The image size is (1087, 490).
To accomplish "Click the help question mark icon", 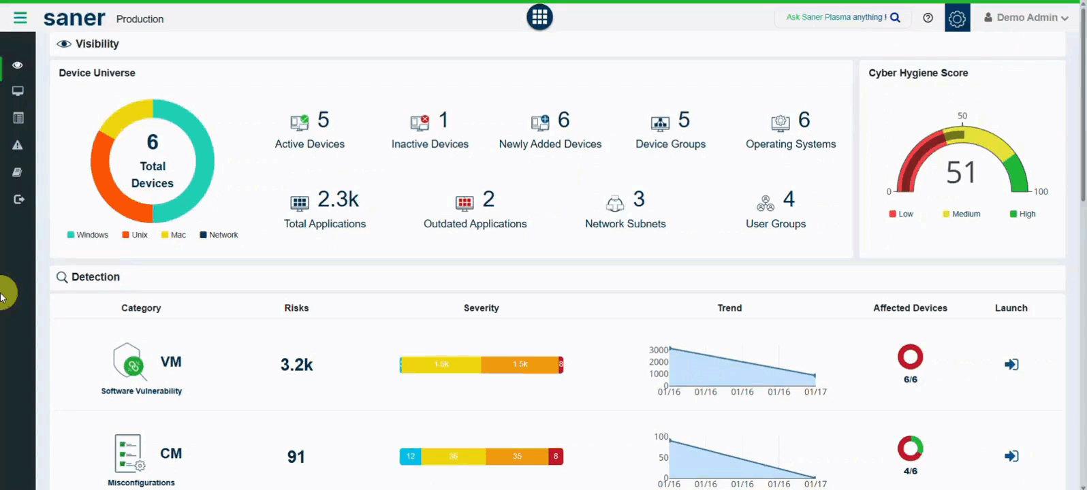I will 928,18.
